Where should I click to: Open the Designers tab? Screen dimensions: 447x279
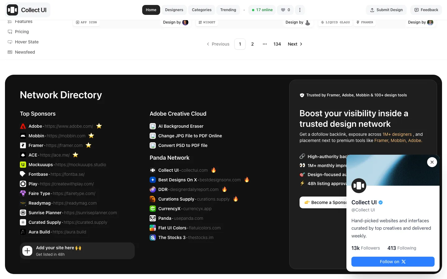[x=174, y=10]
